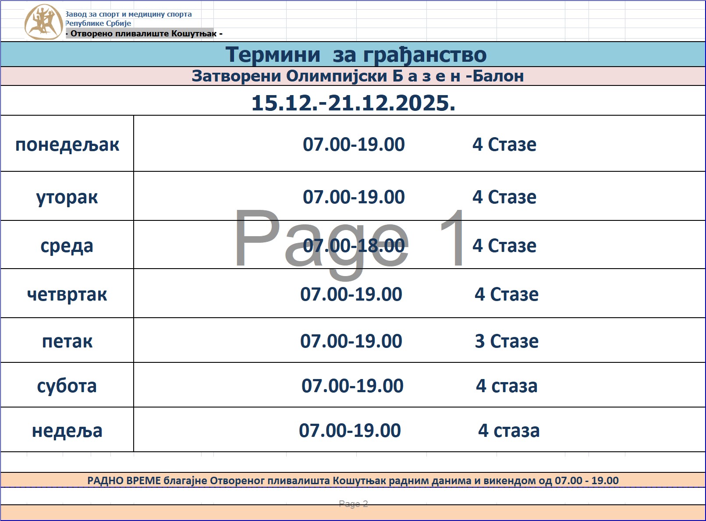The image size is (706, 521).
Task: Click the 'недеља' day cell
Action: [67, 430]
